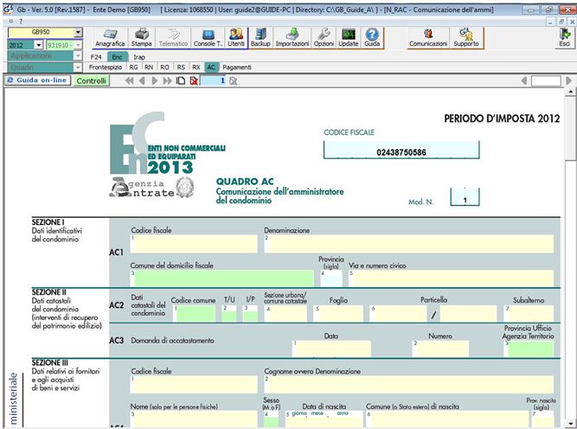The height and width of the screenshot is (429, 577).
Task: Go to the next record arrow
Action: (155, 80)
